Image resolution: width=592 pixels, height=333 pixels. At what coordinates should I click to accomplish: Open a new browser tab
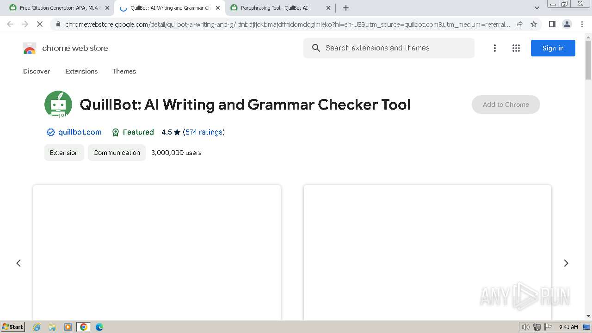pos(346,8)
